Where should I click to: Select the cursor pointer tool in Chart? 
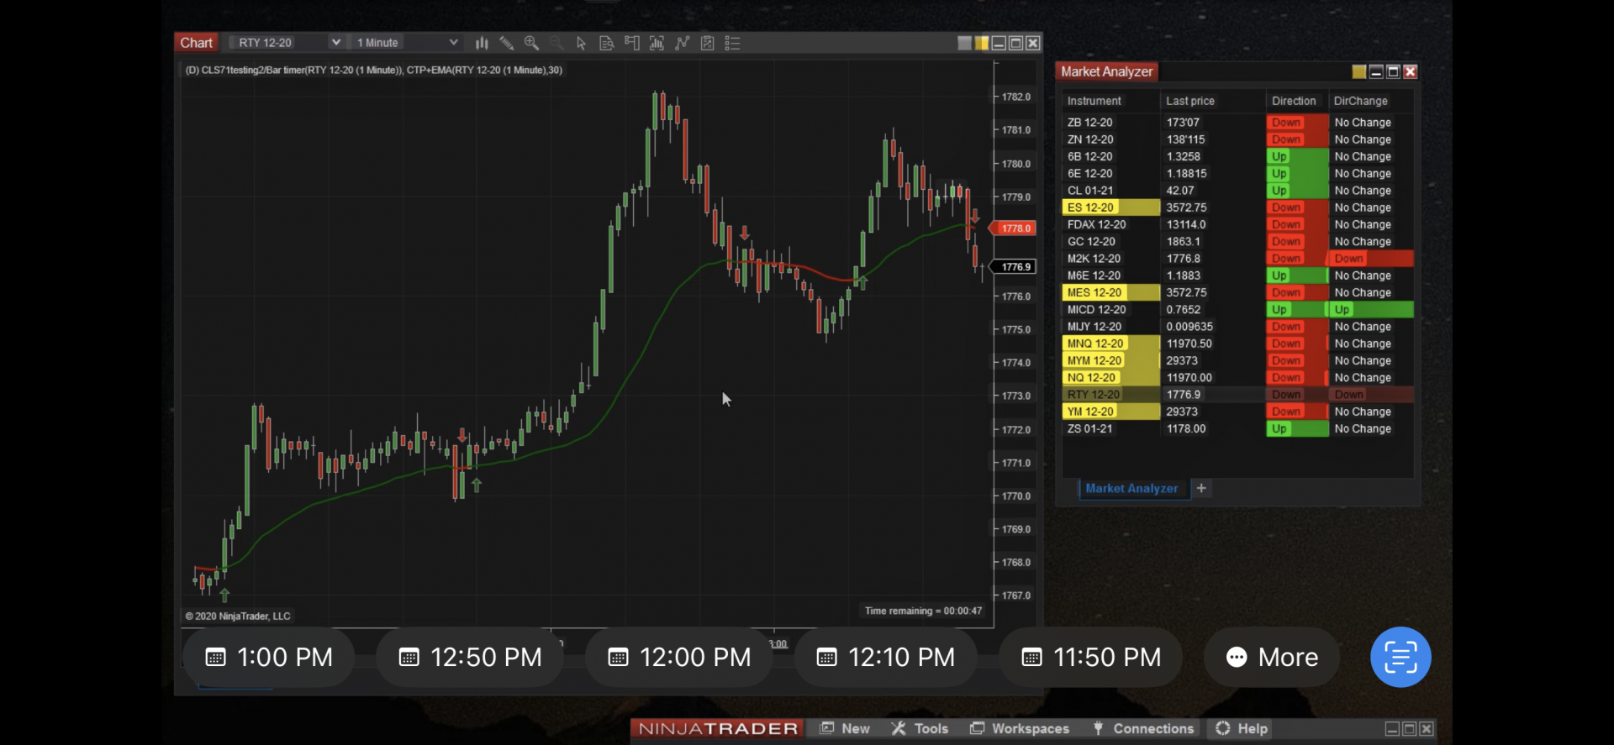581,43
